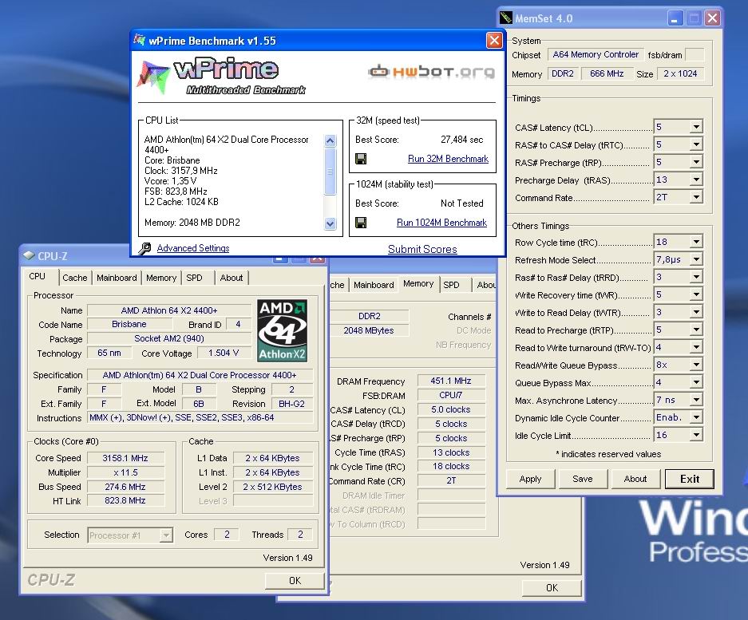Switch to the Cache tab in front CPU-Z
The width and height of the screenshot is (748, 620).
tap(75, 278)
